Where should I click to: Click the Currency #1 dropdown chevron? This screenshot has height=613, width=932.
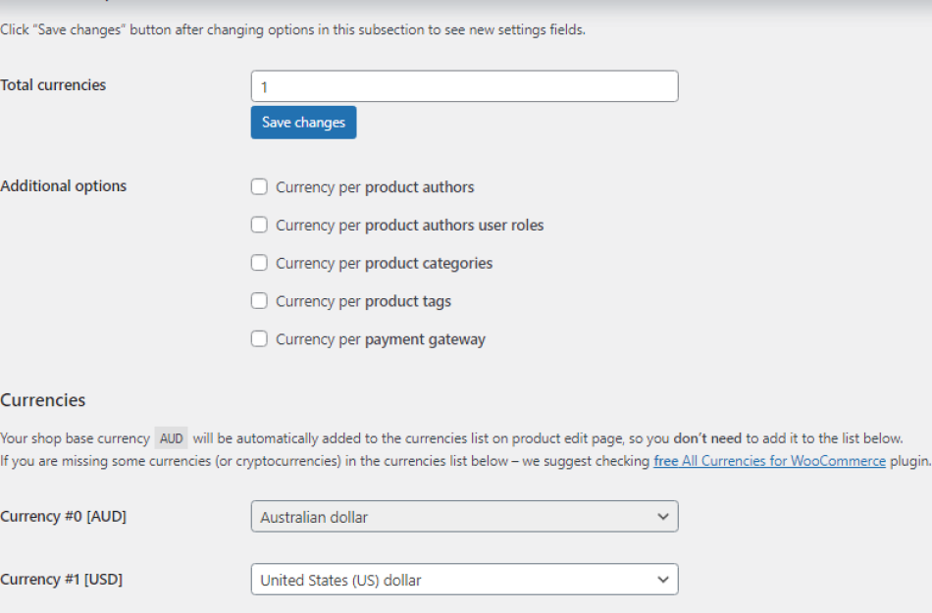pos(662,579)
